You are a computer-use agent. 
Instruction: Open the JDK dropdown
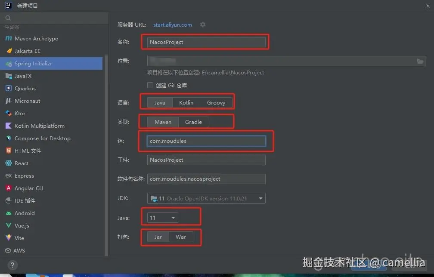206,198
